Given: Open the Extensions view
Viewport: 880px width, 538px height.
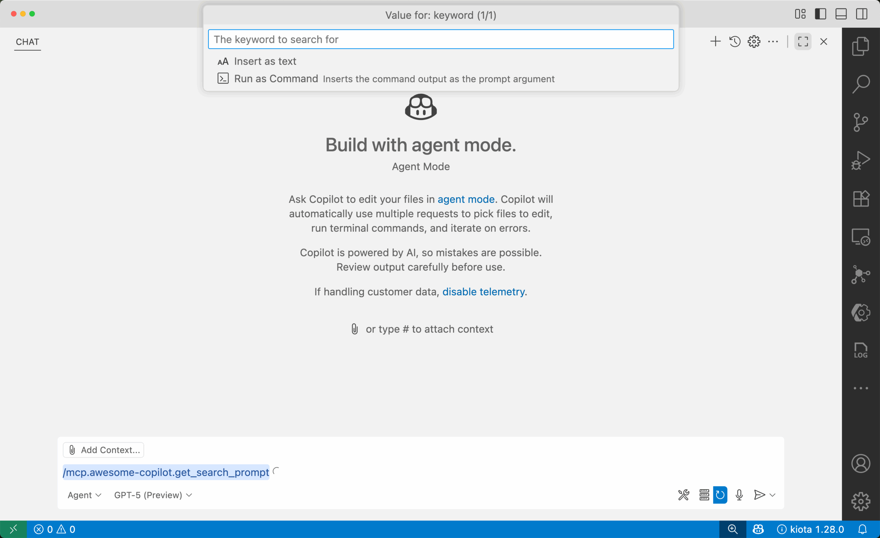Looking at the screenshot, I should coord(860,198).
